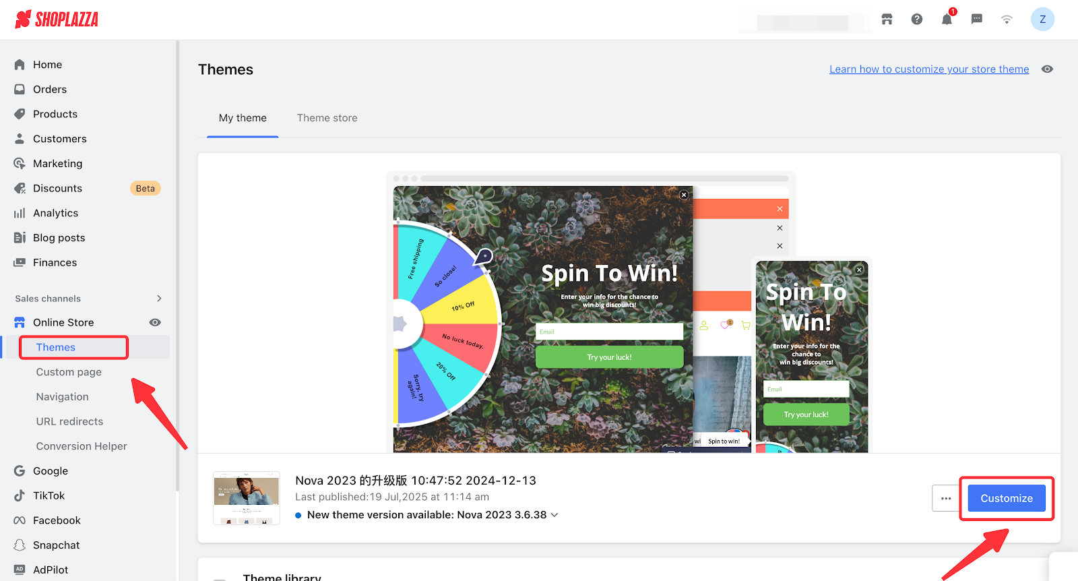The image size is (1078, 581).
Task: Expand new theme version available dropdown
Action: 554,515
